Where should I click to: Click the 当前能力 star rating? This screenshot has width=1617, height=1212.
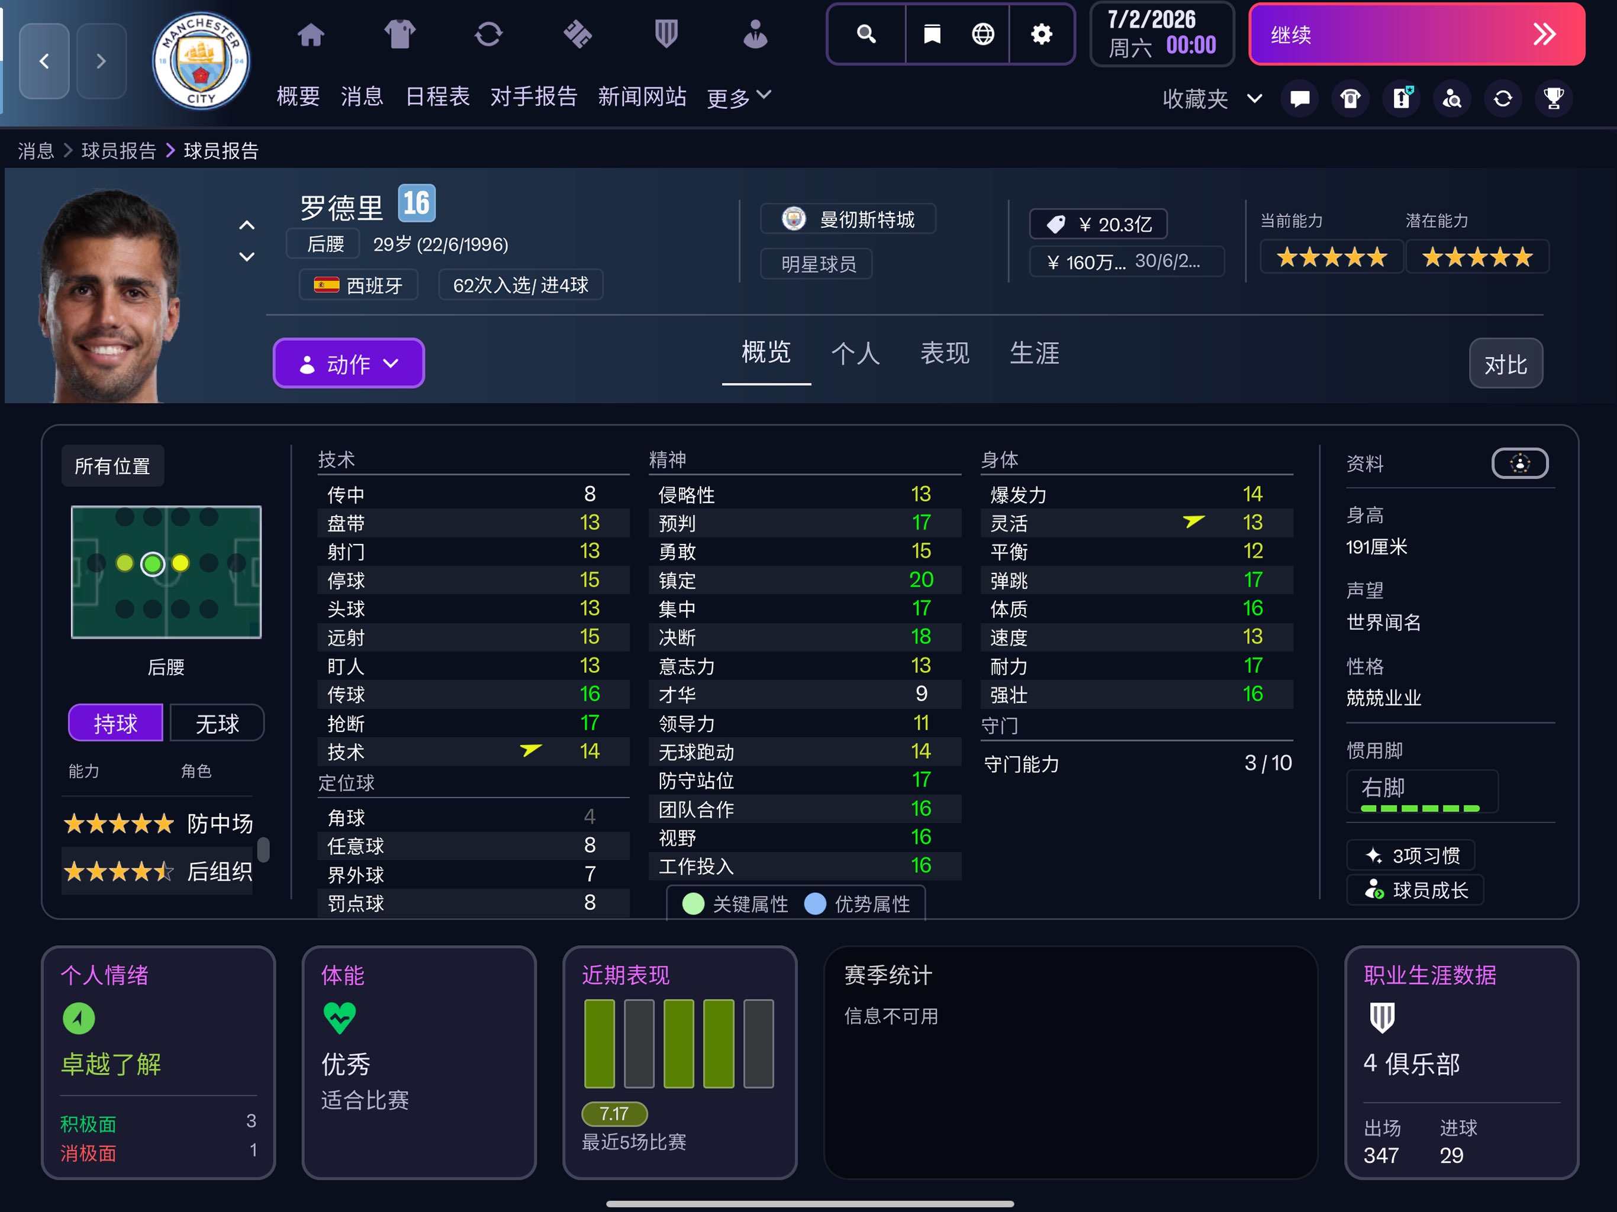pyautogui.click(x=1331, y=257)
